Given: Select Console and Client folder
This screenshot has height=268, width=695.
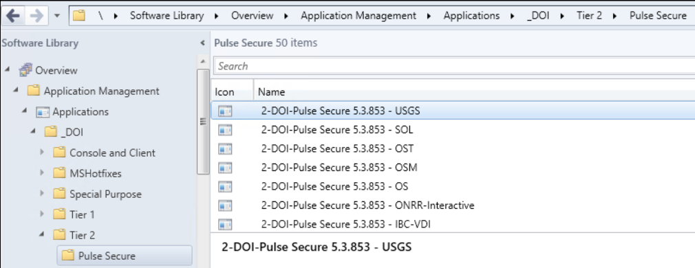Looking at the screenshot, I should [112, 153].
